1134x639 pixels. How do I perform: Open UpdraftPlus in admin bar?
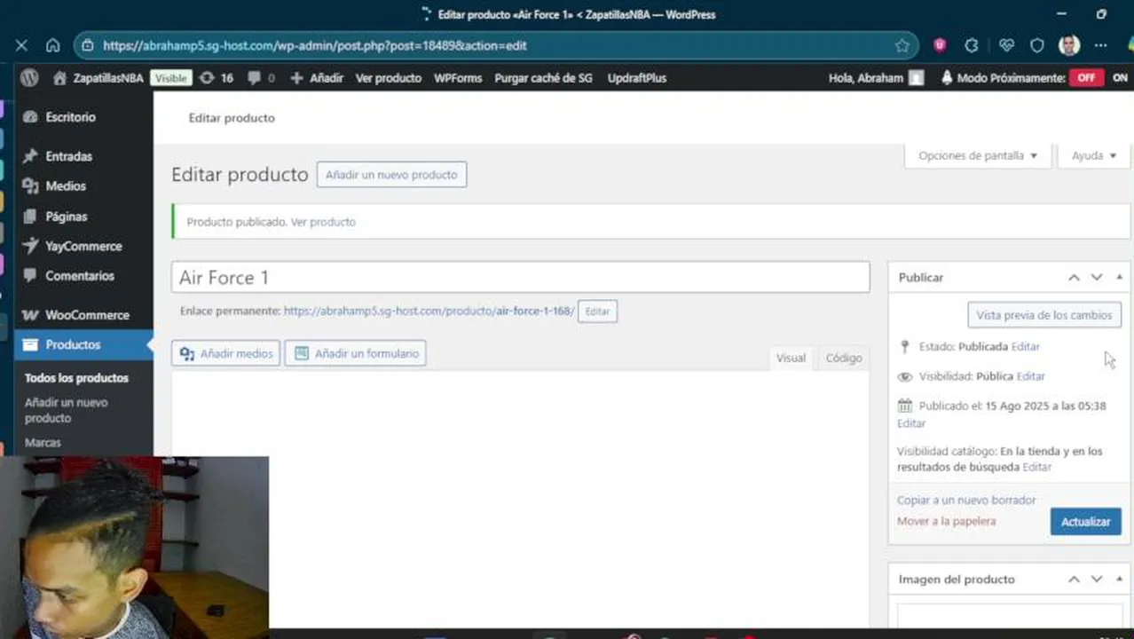[637, 78]
